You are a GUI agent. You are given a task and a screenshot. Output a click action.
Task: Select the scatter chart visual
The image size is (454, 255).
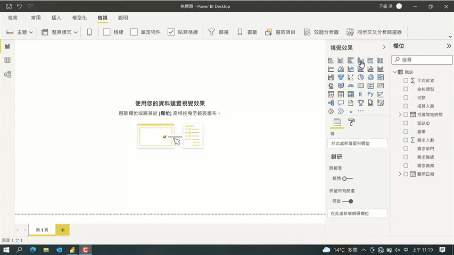[351, 78]
